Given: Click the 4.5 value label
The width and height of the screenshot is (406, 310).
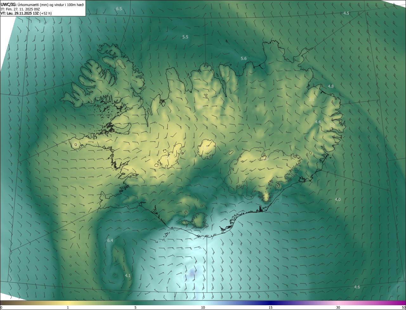Looking at the screenshot, I should [346, 13].
